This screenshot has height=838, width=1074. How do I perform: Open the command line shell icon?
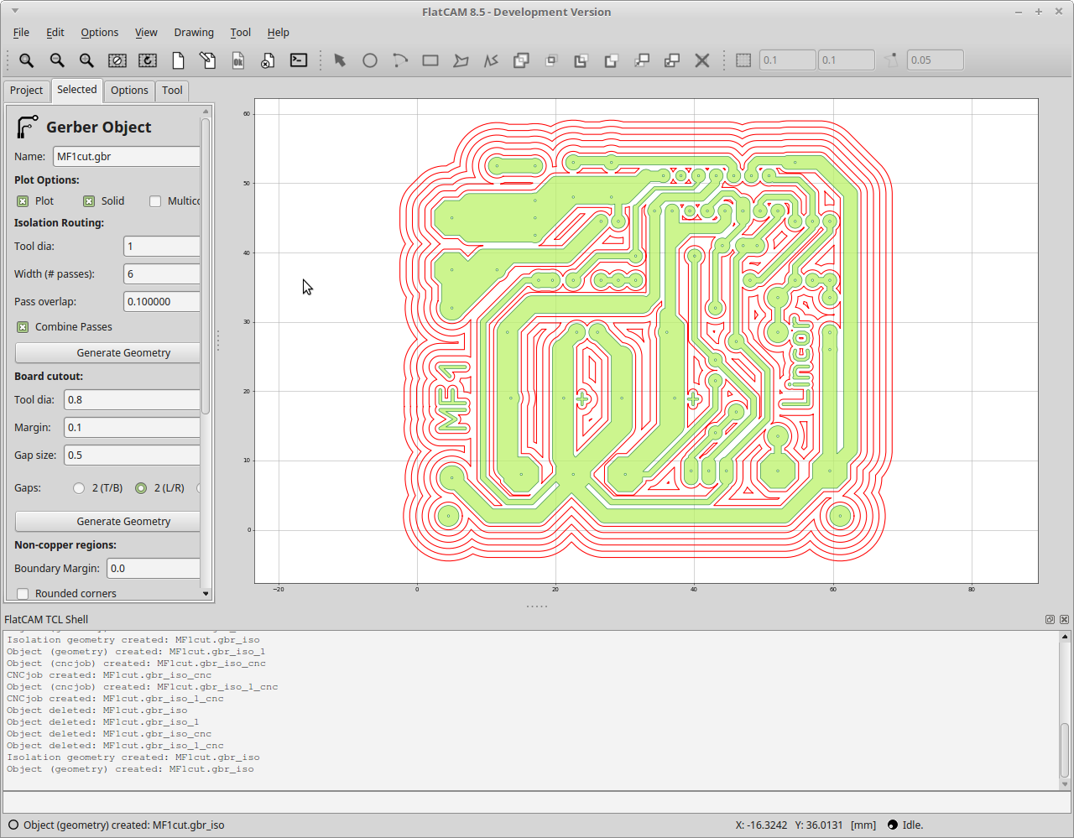pos(299,60)
